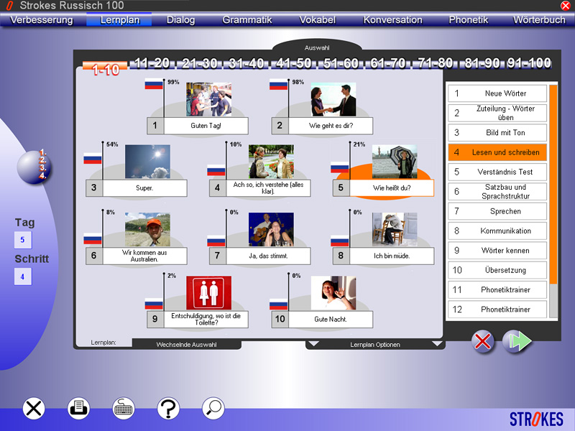Expand the Lernplan Optionen panel
Screen dimensions: 575x431
click(x=374, y=345)
